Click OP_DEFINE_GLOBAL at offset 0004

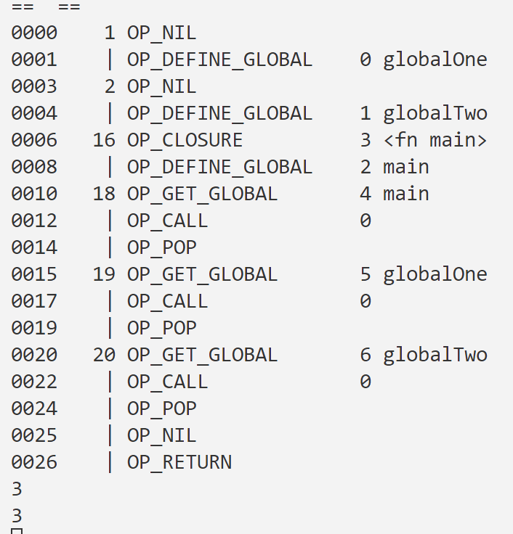(219, 113)
